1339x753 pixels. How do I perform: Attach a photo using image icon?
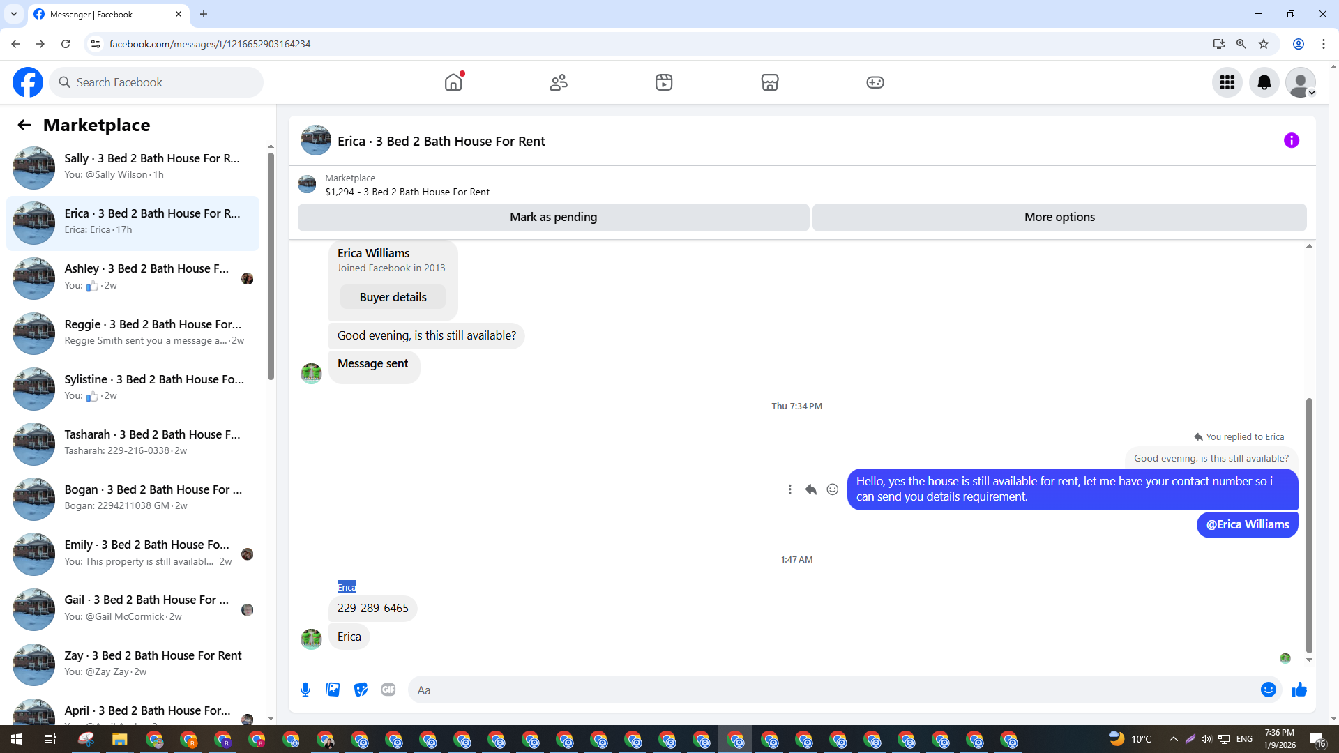pyautogui.click(x=333, y=690)
